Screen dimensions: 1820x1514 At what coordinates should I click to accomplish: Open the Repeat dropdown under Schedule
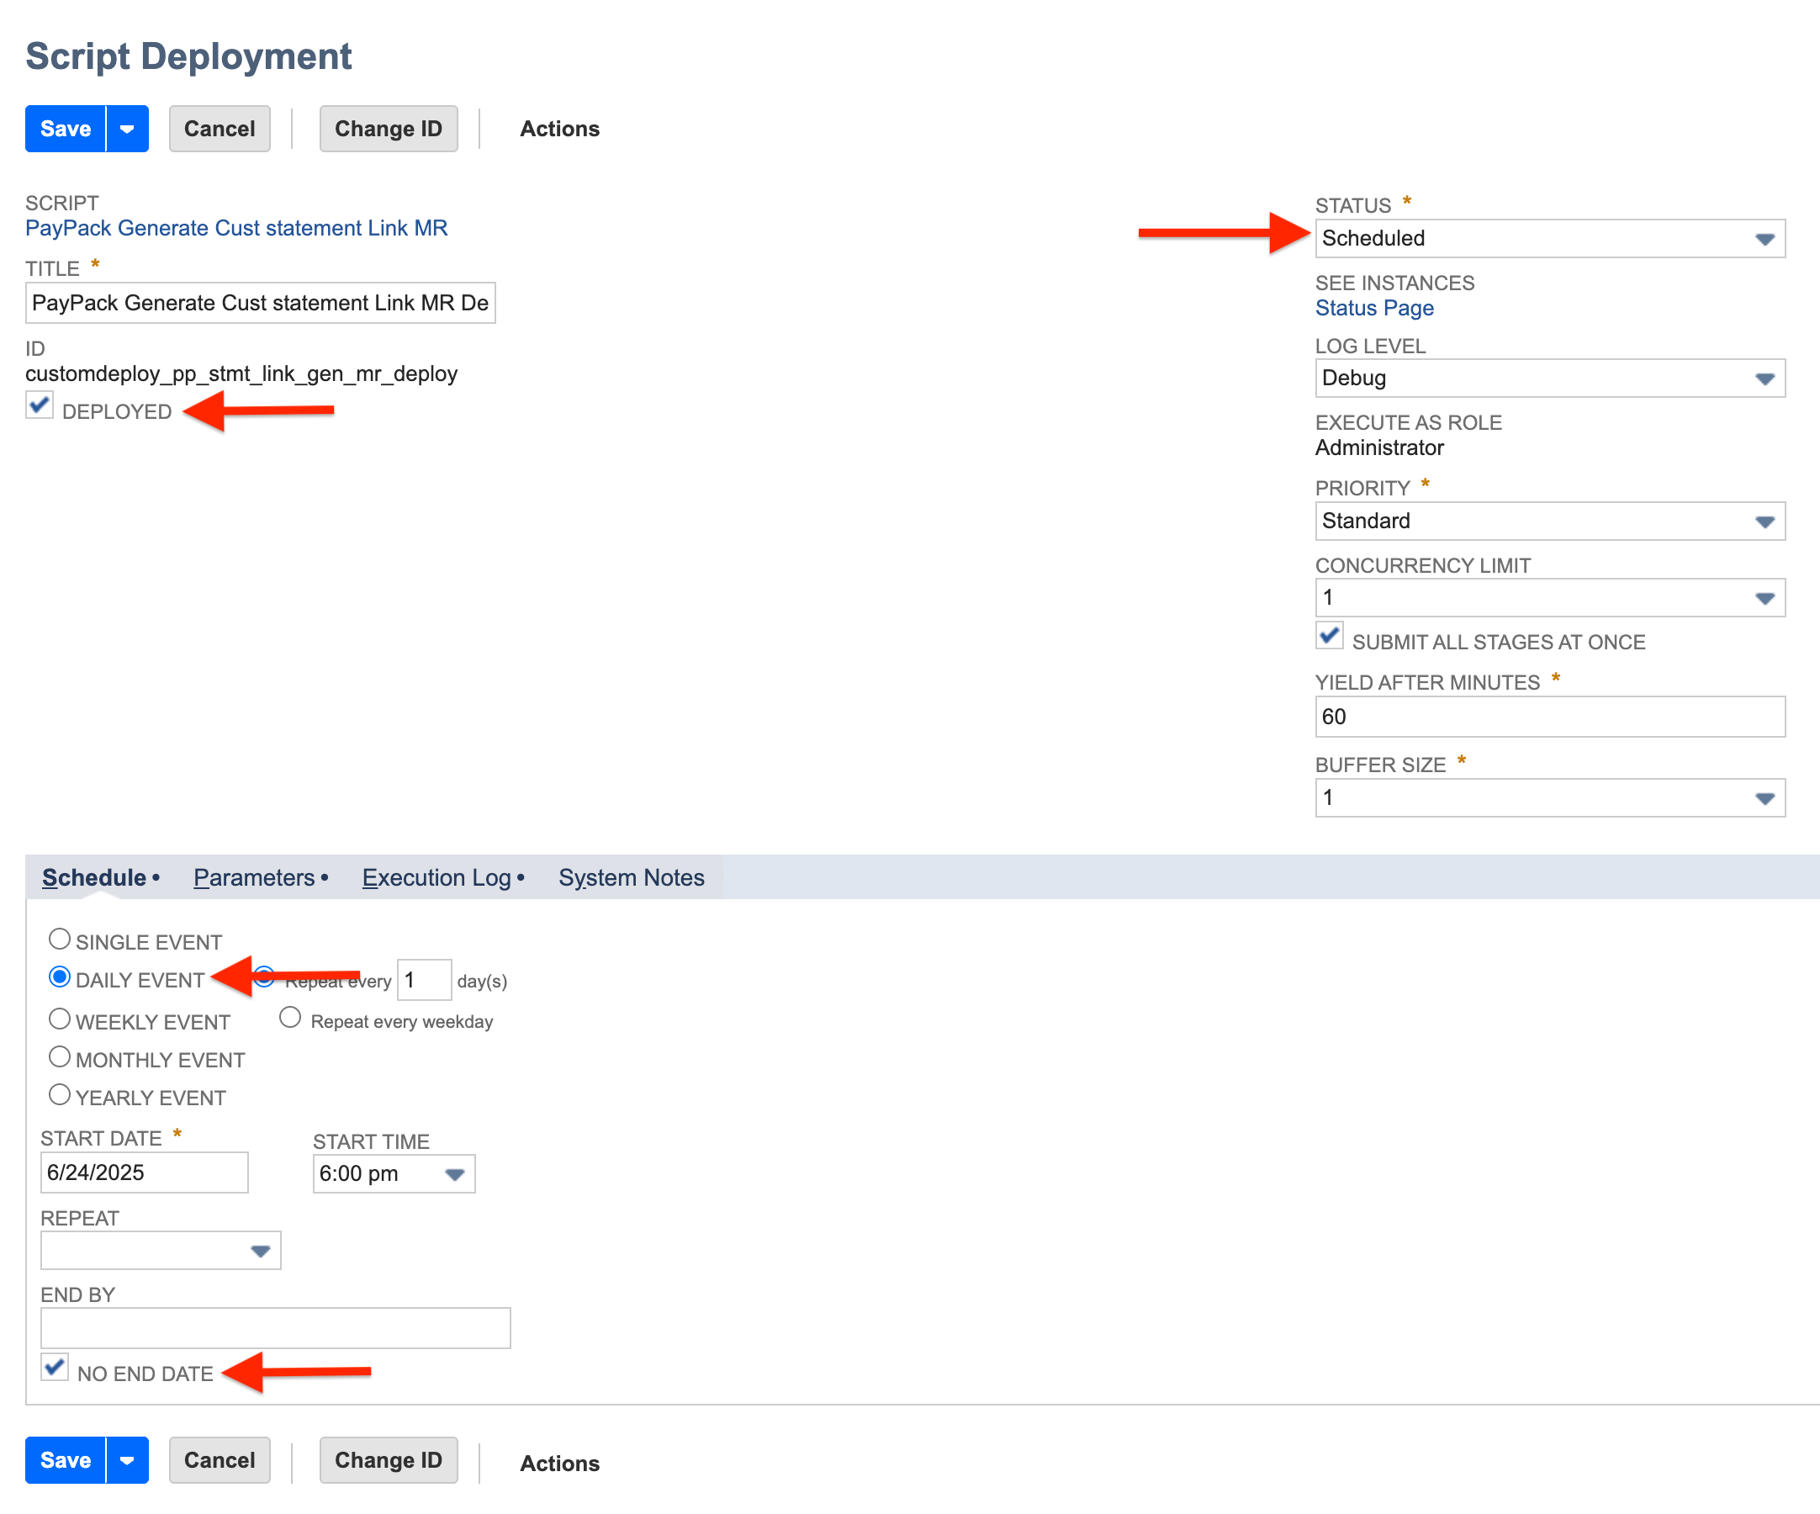259,1251
